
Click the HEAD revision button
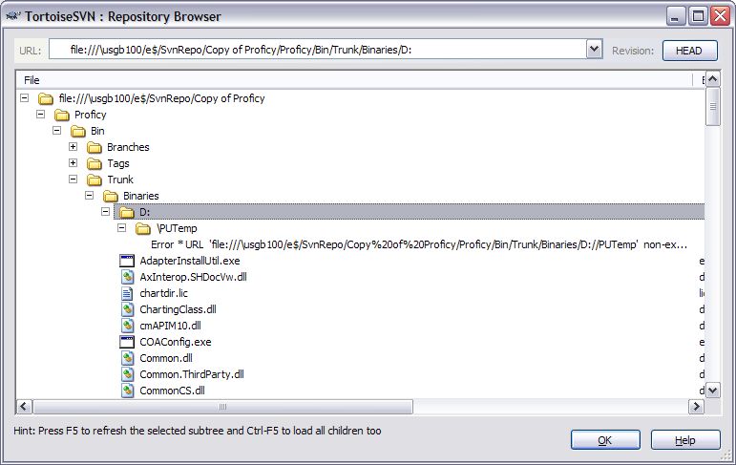click(x=690, y=51)
